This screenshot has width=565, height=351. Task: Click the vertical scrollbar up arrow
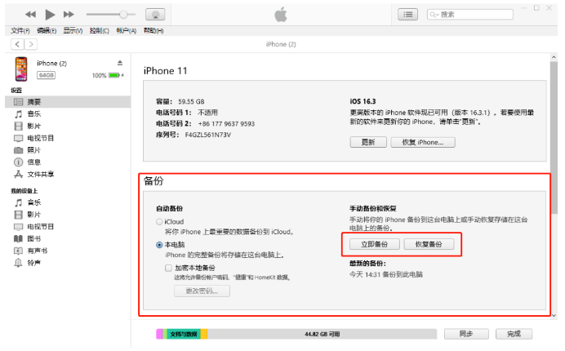[x=554, y=57]
